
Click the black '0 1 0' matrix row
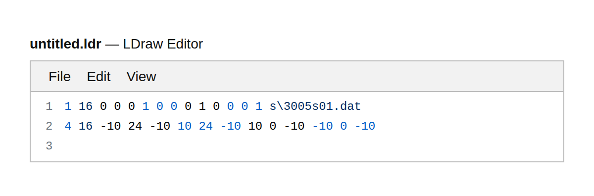[x=202, y=106]
